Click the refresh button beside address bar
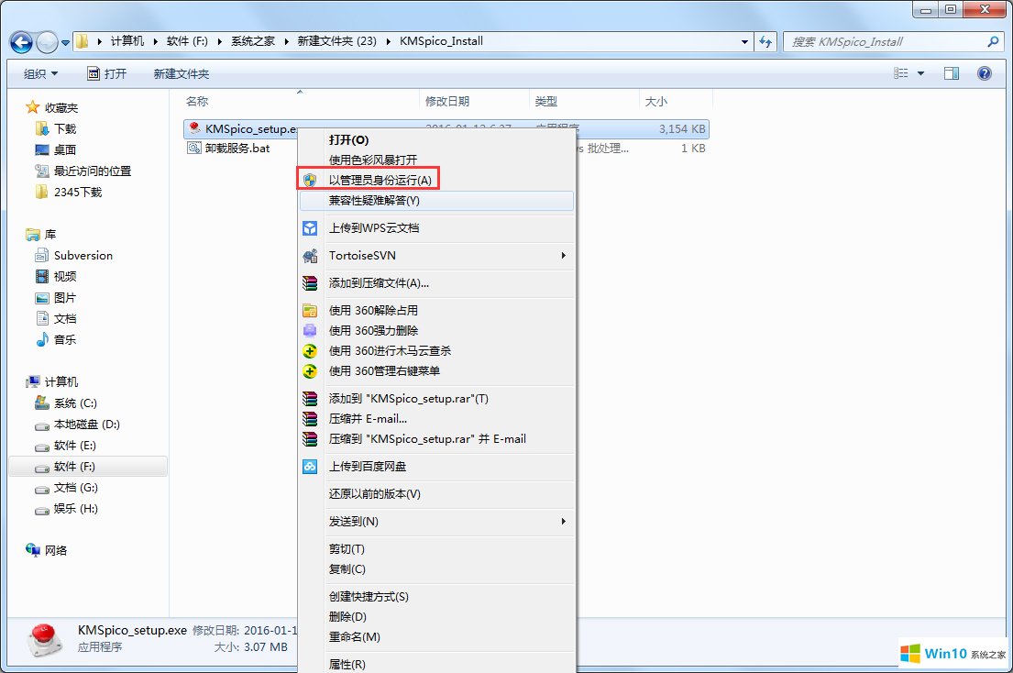1013x673 pixels. click(765, 42)
